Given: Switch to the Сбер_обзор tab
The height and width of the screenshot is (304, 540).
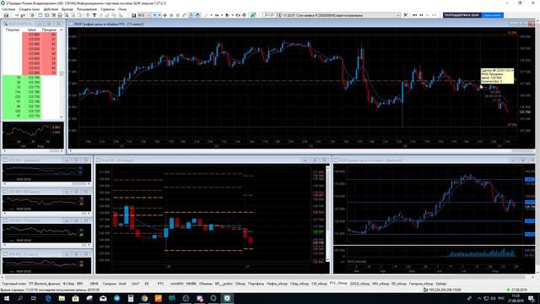Looking at the screenshot, I should click(x=300, y=284).
